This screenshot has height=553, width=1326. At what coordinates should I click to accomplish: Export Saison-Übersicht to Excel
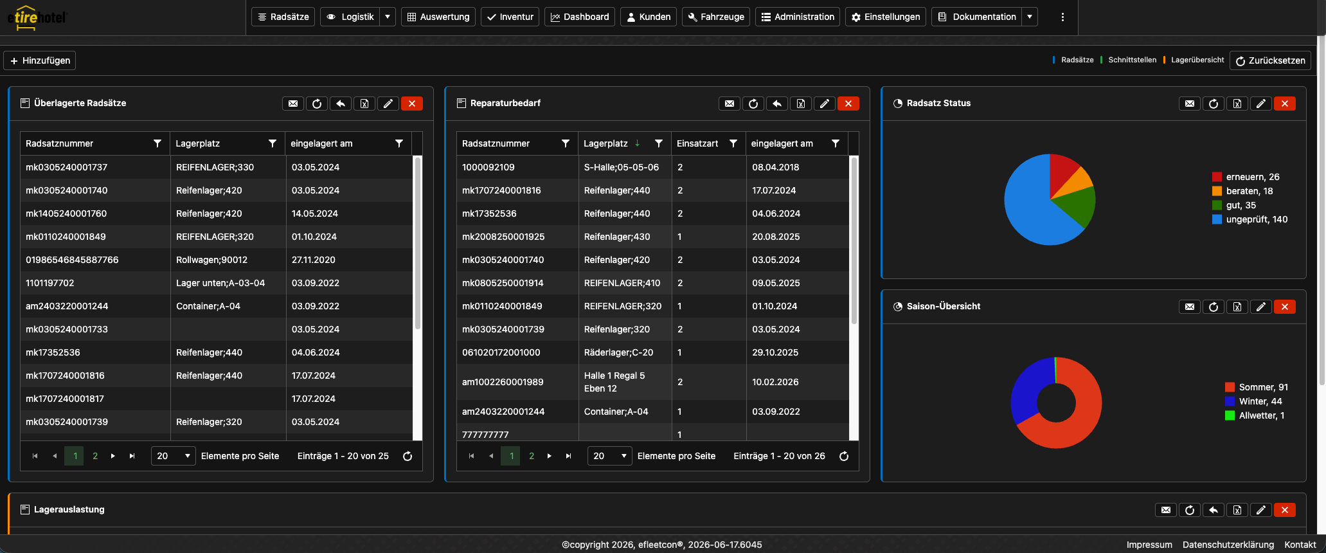click(1237, 307)
